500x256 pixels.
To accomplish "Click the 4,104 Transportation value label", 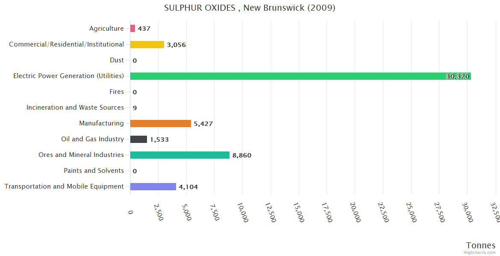I will [188, 187].
